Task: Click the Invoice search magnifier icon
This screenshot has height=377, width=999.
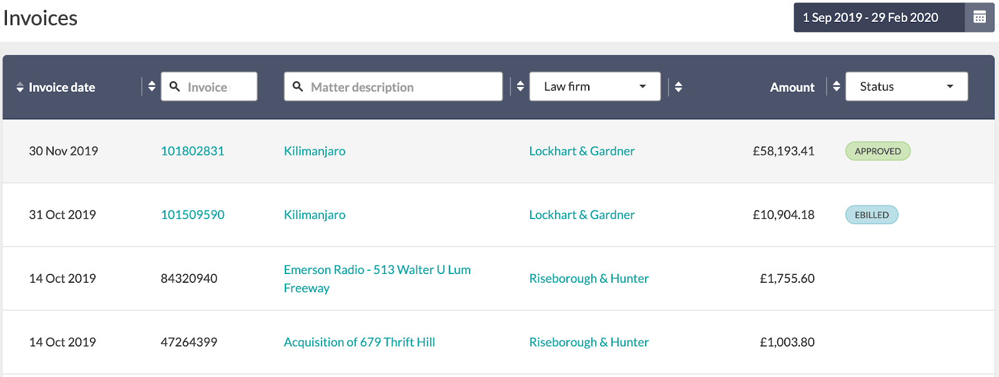Action: [175, 87]
